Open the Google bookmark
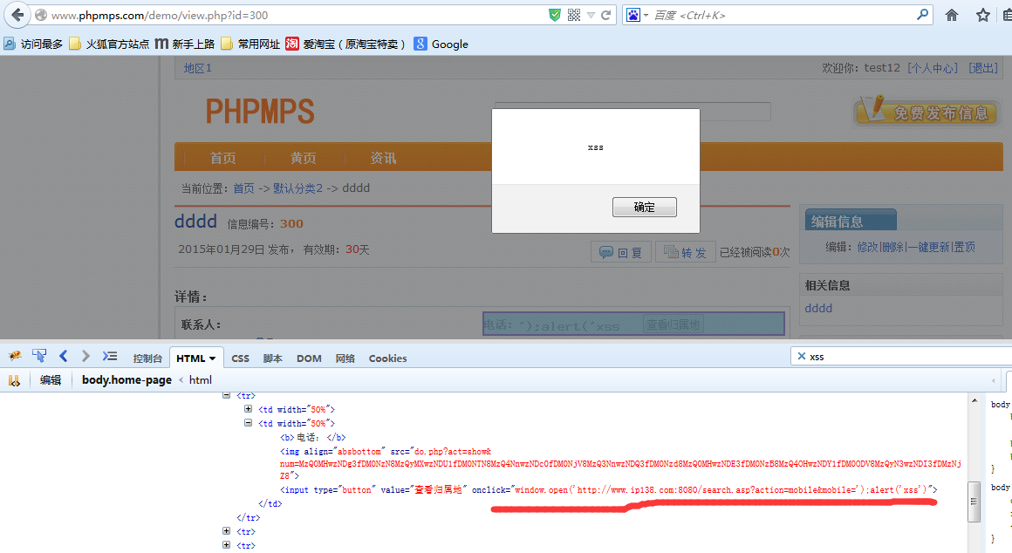The image size is (1012, 553). click(441, 44)
